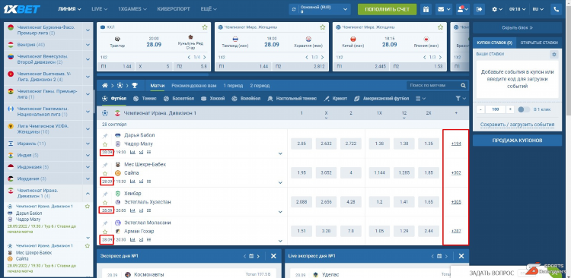Open Сохранить / загрузить события link

(517, 125)
